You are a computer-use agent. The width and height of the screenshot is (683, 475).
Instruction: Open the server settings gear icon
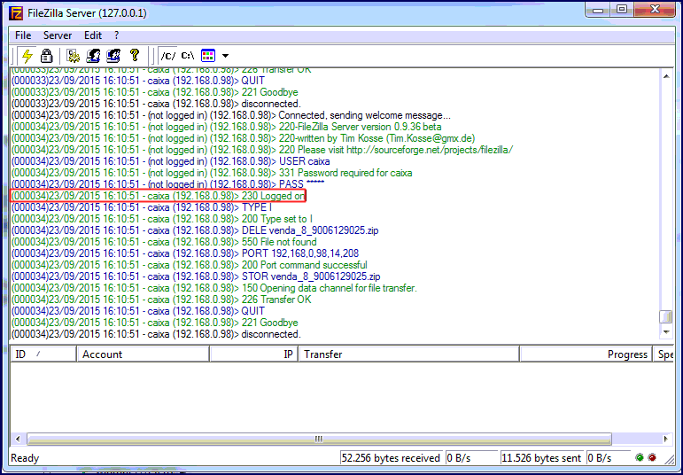coord(74,56)
